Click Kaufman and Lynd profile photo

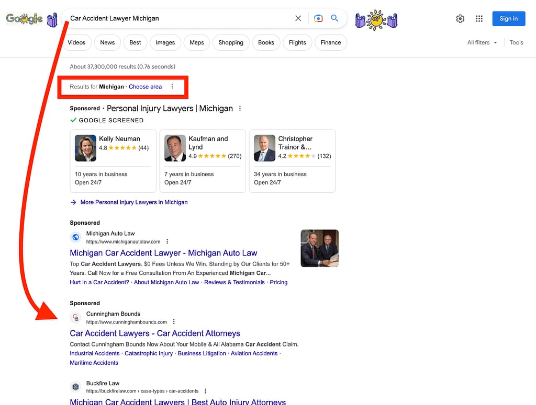tap(175, 148)
